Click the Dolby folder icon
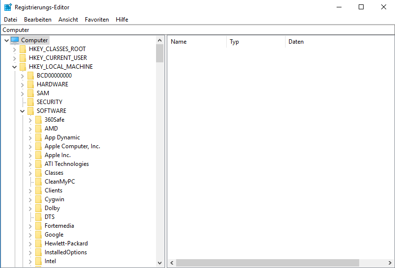Image resolution: width=395 pixels, height=268 pixels. [38, 208]
